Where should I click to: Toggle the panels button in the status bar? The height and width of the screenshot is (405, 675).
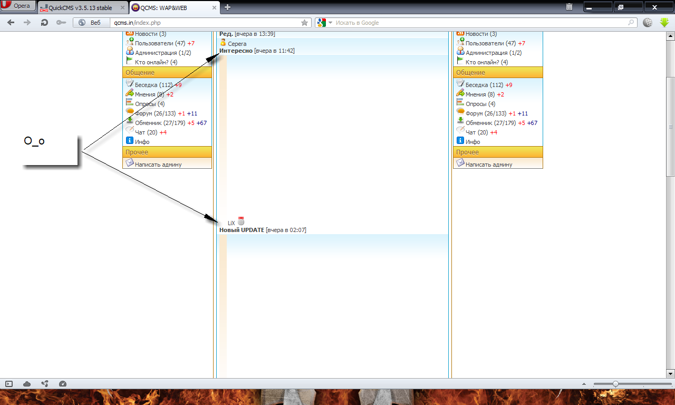[9, 384]
